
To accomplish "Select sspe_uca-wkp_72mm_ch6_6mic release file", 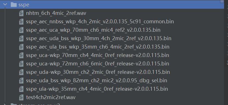I will 98,64.
